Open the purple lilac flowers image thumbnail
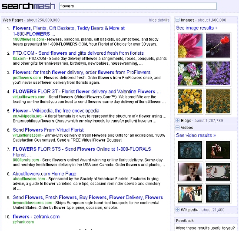239x231 pixels. coord(218,73)
